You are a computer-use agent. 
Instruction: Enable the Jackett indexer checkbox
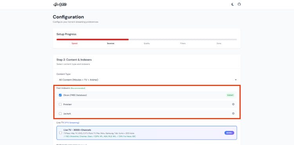(60, 113)
